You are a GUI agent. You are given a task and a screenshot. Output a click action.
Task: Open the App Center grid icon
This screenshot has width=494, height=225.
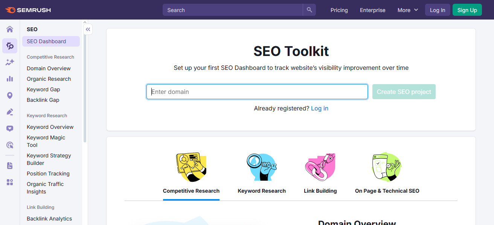[x=10, y=182]
